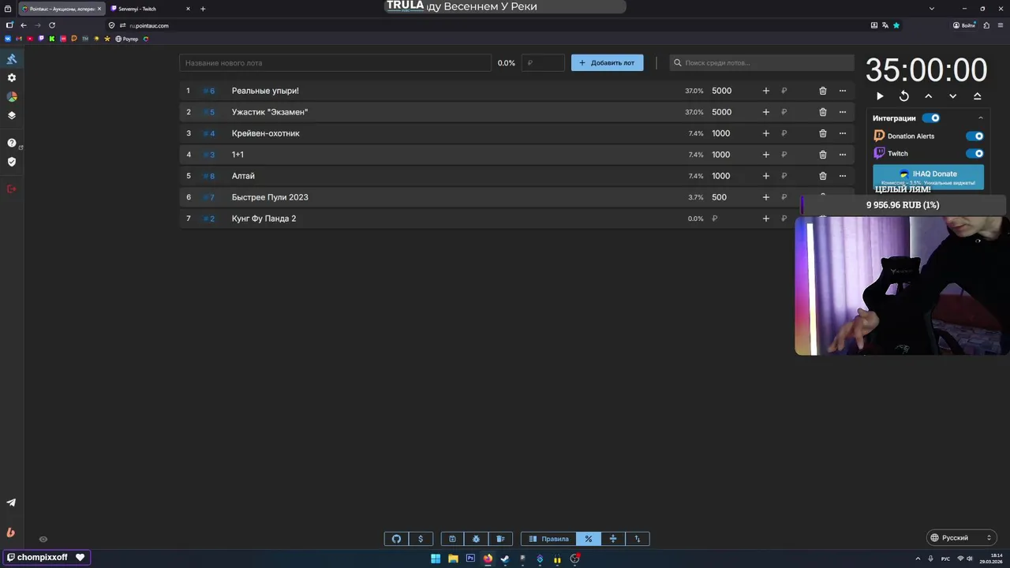Focus the Поиск среди лотов search field
This screenshot has height=568, width=1010.
tap(762, 63)
